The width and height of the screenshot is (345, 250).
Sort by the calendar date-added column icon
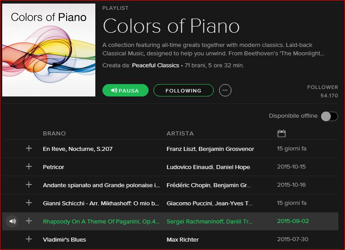282,133
